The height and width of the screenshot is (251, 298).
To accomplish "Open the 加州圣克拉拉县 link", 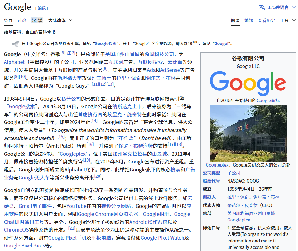I will pos(130,154).
